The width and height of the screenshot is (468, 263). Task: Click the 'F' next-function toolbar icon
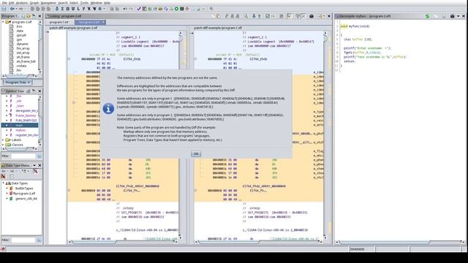(84, 9)
